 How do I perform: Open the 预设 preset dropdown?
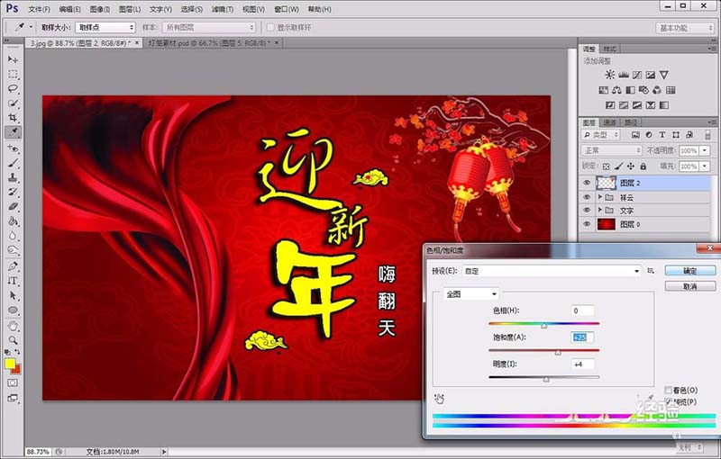[x=551, y=270]
